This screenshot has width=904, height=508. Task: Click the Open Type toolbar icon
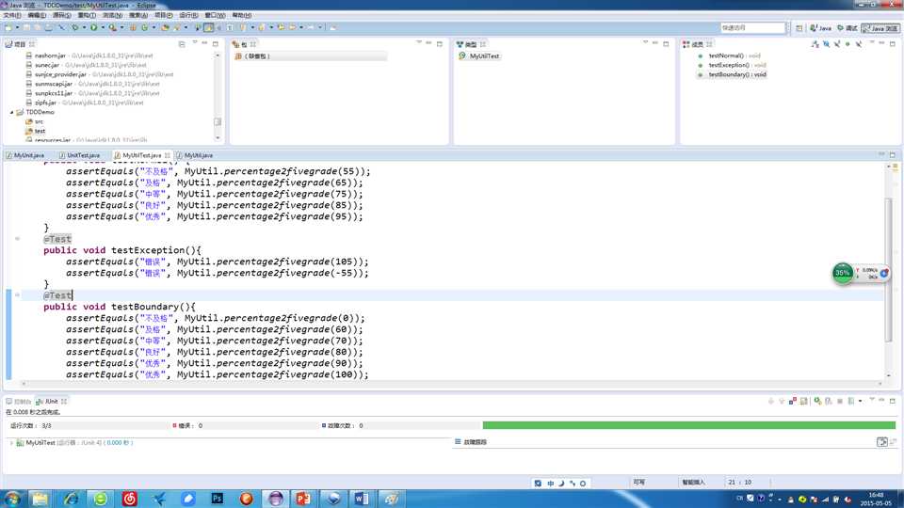click(x=165, y=27)
